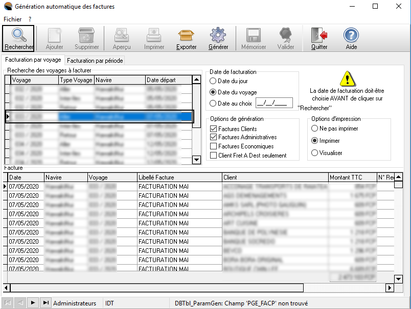411x309 pixels.
Task: Click the Aperçu preview icon
Action: click(x=122, y=35)
